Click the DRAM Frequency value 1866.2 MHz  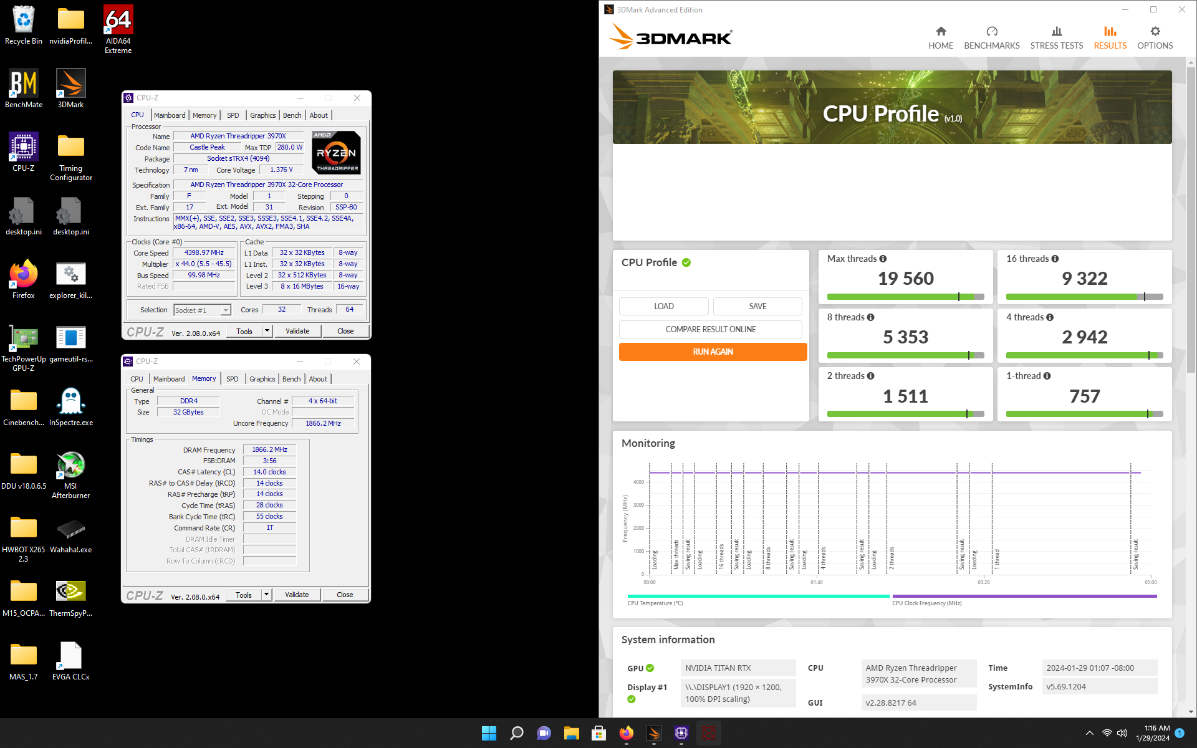click(x=269, y=449)
